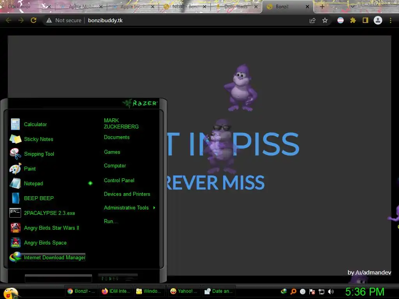This screenshot has height=299, width=399.
Task: Share this page icon in address bar
Action: (x=312, y=20)
